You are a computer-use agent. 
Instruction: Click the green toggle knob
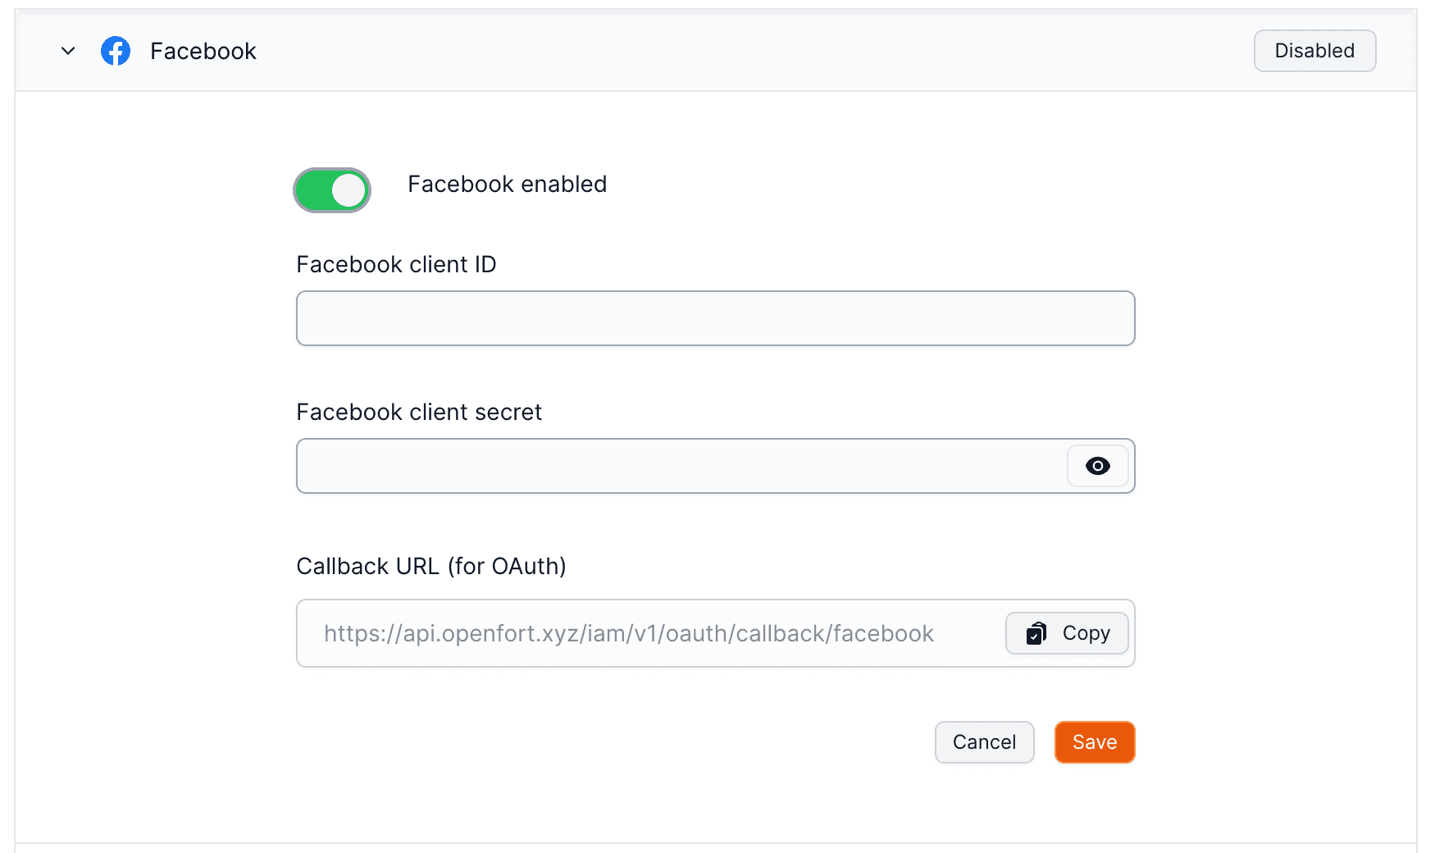point(348,190)
